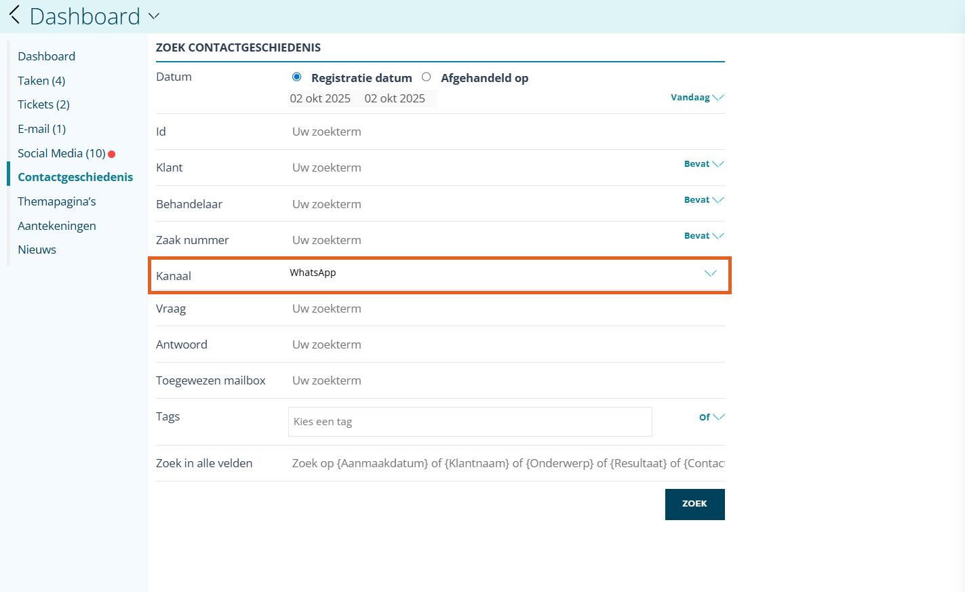Open the Vandaag date range dropdown
The height and width of the screenshot is (592, 965).
[x=697, y=98]
